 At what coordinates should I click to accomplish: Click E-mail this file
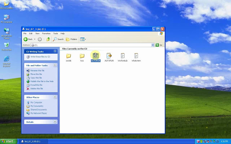tap(36, 85)
